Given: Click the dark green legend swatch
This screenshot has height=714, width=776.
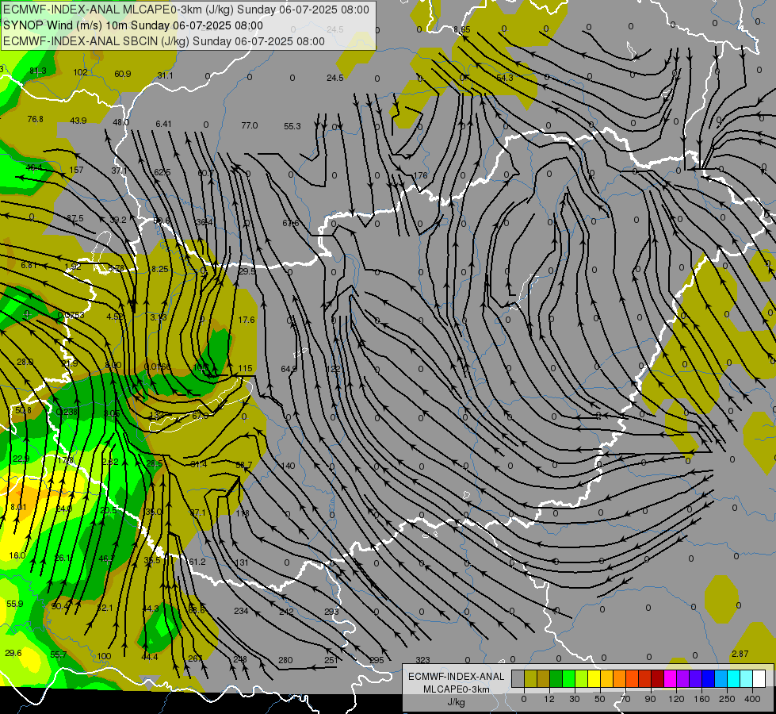Looking at the screenshot, I should coord(556,679).
